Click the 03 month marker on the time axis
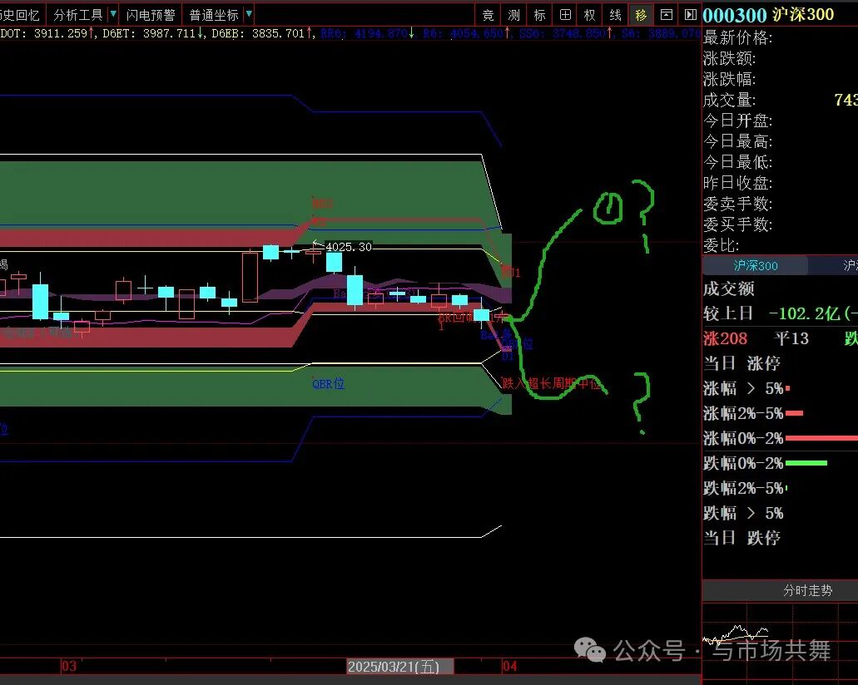 tap(69, 667)
